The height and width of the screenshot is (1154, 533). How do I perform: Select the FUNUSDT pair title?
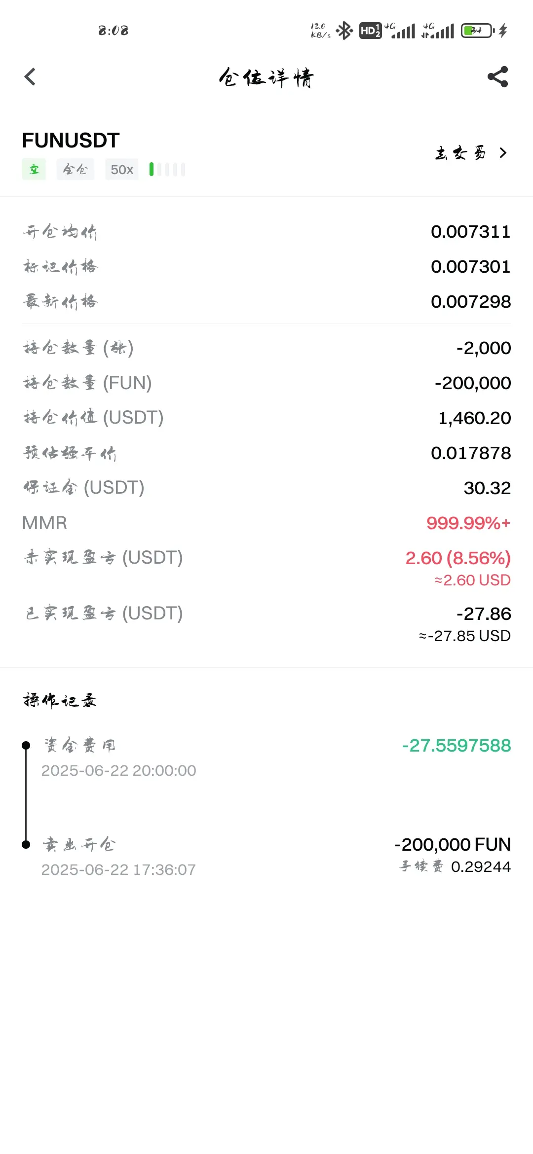pos(71,141)
